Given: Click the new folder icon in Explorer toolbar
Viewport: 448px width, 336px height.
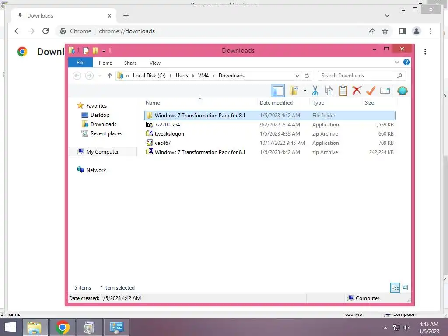Looking at the screenshot, I should click(x=294, y=91).
